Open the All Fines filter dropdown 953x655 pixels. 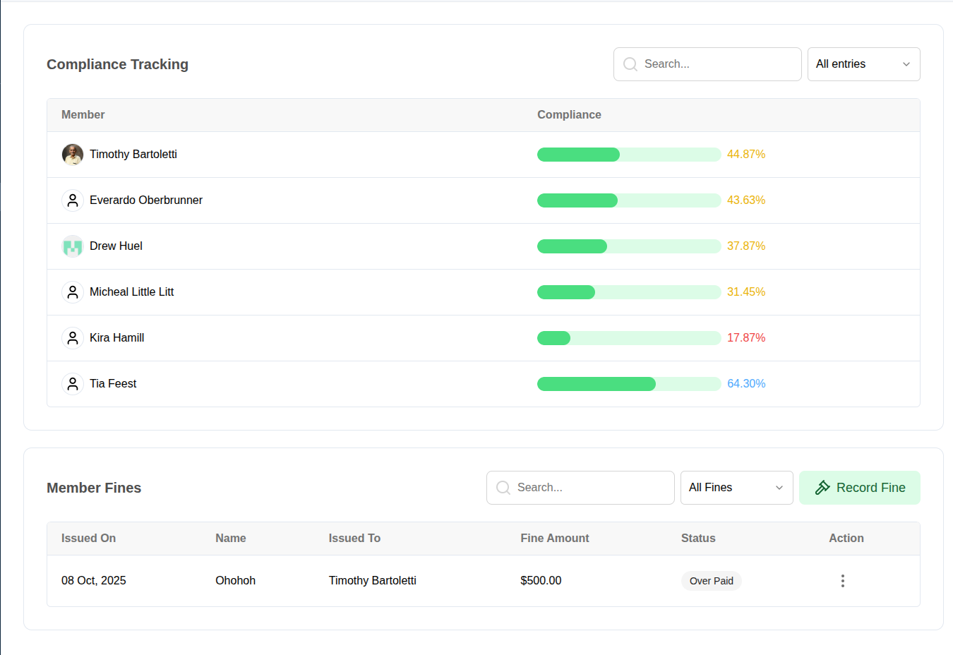pyautogui.click(x=736, y=488)
